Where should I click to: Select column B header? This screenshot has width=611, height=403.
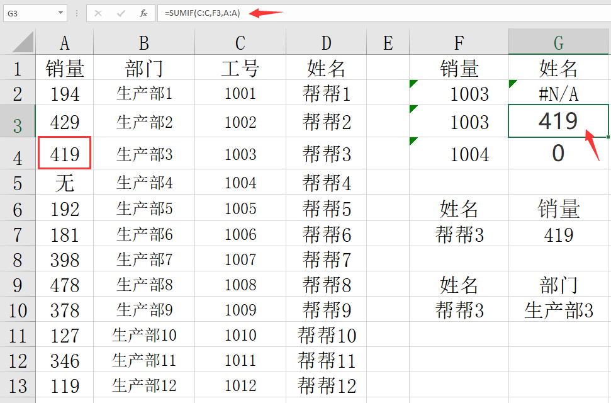[x=144, y=42]
